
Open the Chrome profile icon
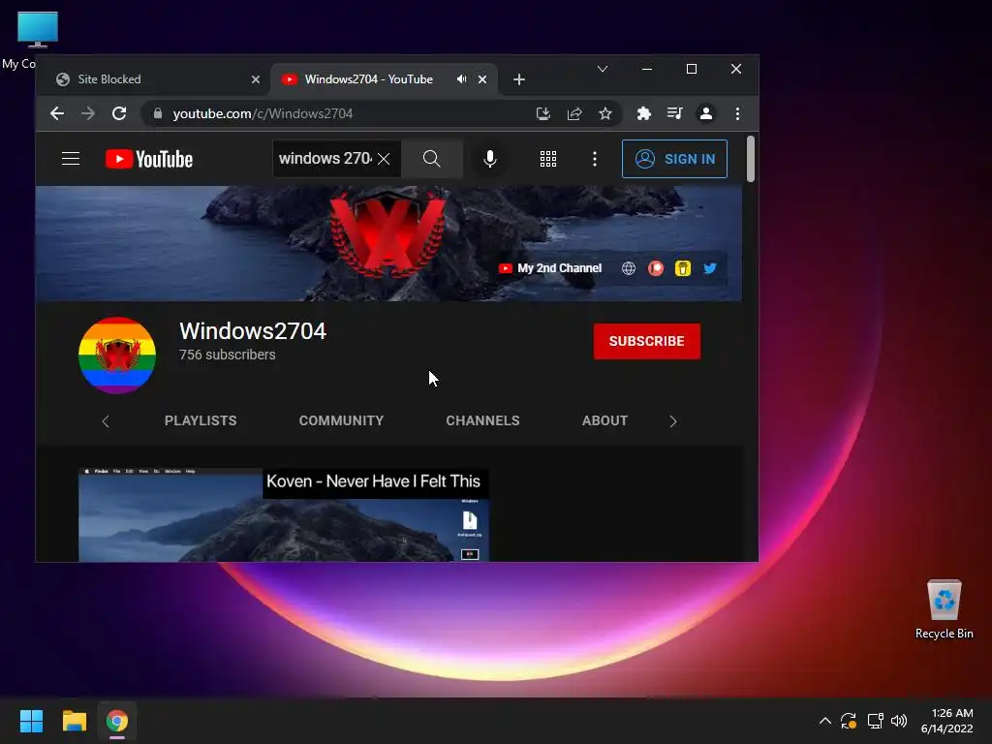(705, 114)
